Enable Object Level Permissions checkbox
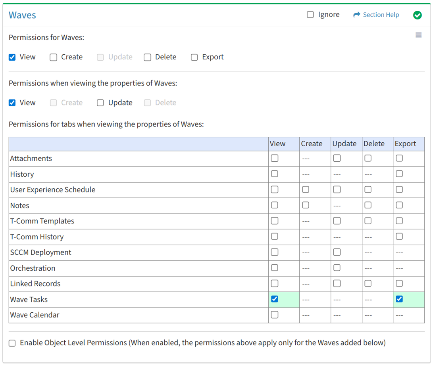This screenshot has width=433, height=365. 12,343
